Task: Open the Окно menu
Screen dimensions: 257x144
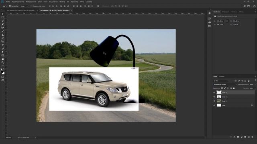Action: coord(82,2)
